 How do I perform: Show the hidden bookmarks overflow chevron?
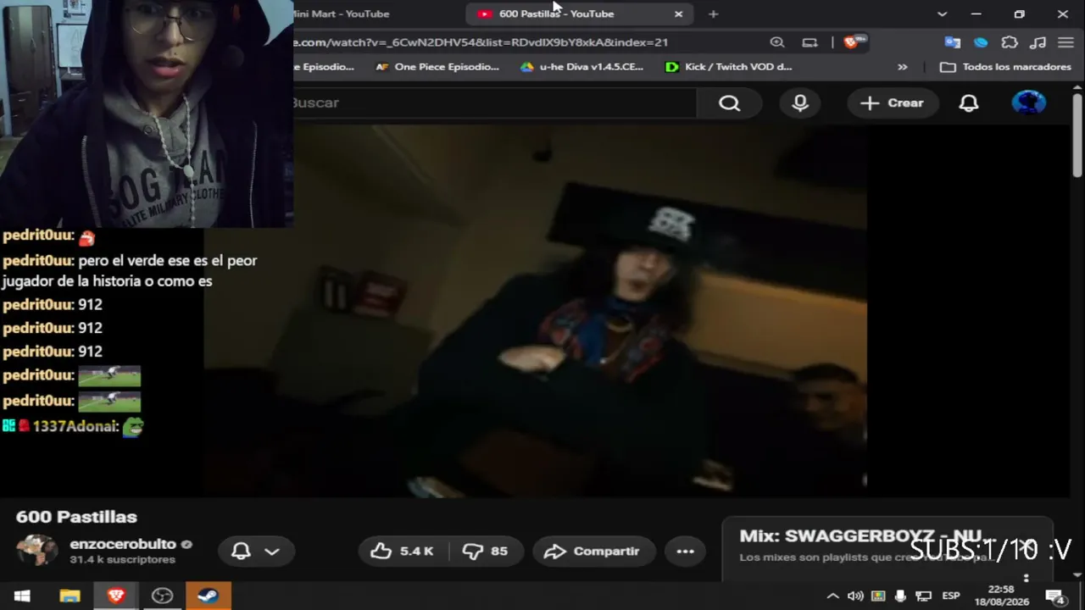[x=902, y=67]
